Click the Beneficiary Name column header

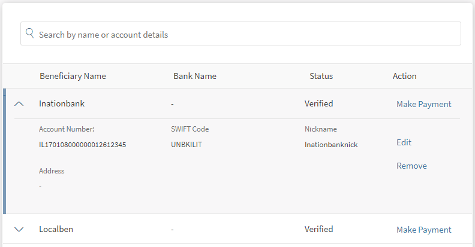(x=73, y=76)
